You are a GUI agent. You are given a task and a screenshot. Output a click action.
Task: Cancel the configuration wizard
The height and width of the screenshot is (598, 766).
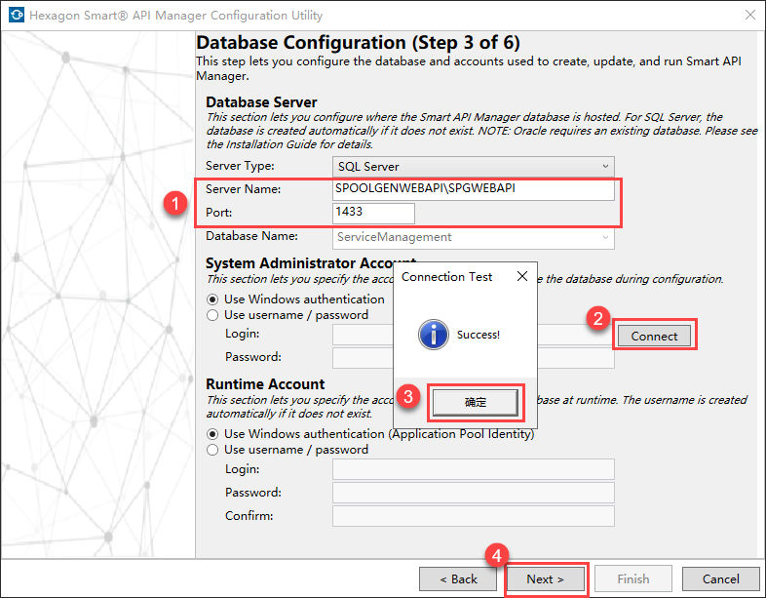tap(721, 578)
